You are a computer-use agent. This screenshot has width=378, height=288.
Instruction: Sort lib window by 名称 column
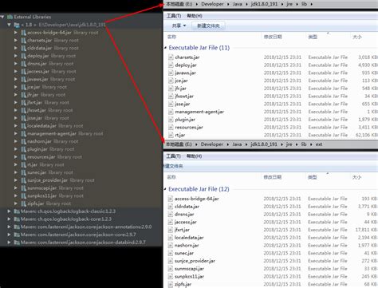point(171,37)
